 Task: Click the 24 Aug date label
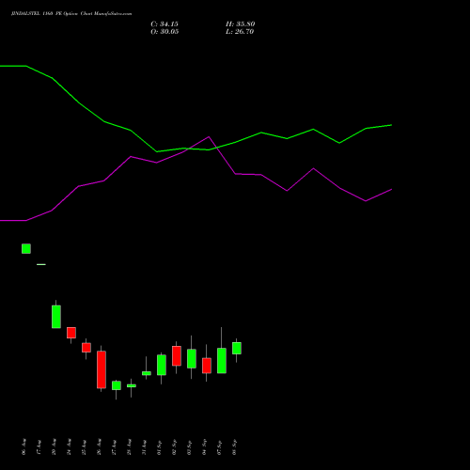[x=70, y=446]
